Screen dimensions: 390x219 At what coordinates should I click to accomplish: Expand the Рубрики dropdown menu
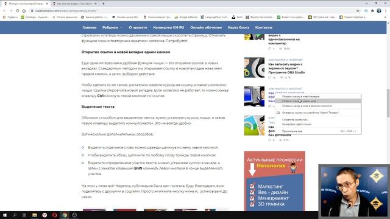pos(112,27)
